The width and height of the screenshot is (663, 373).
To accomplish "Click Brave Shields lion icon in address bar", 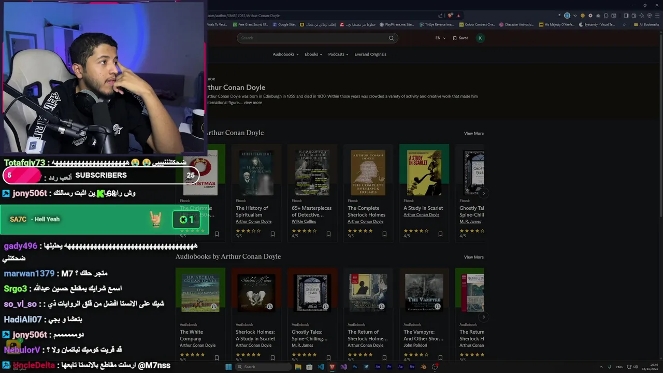I will point(451,16).
